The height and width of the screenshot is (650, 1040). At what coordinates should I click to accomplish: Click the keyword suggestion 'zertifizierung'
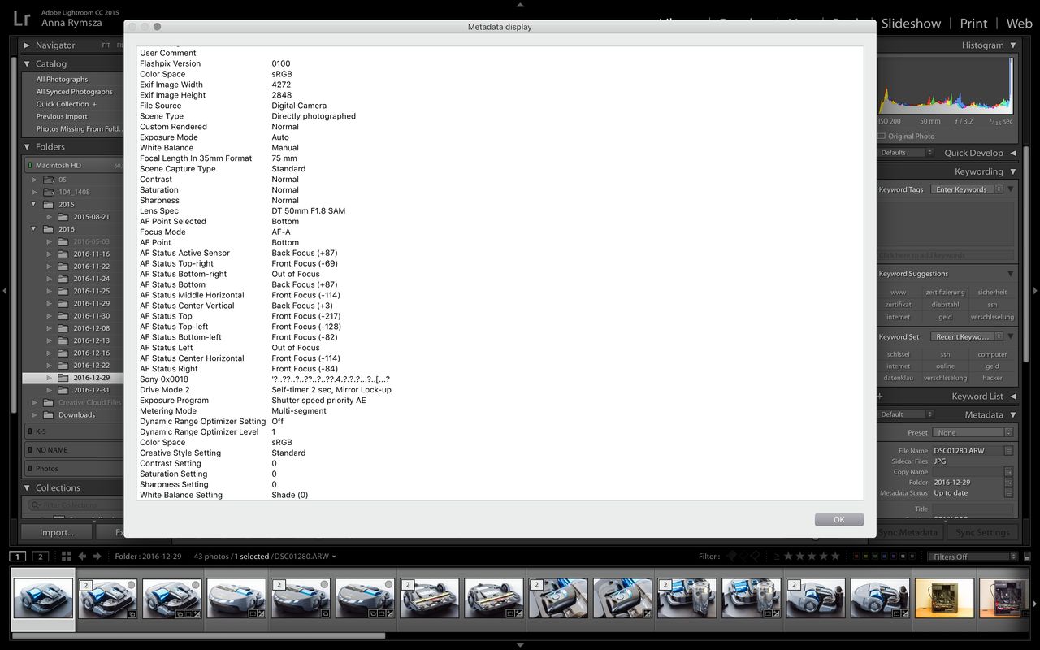point(945,292)
